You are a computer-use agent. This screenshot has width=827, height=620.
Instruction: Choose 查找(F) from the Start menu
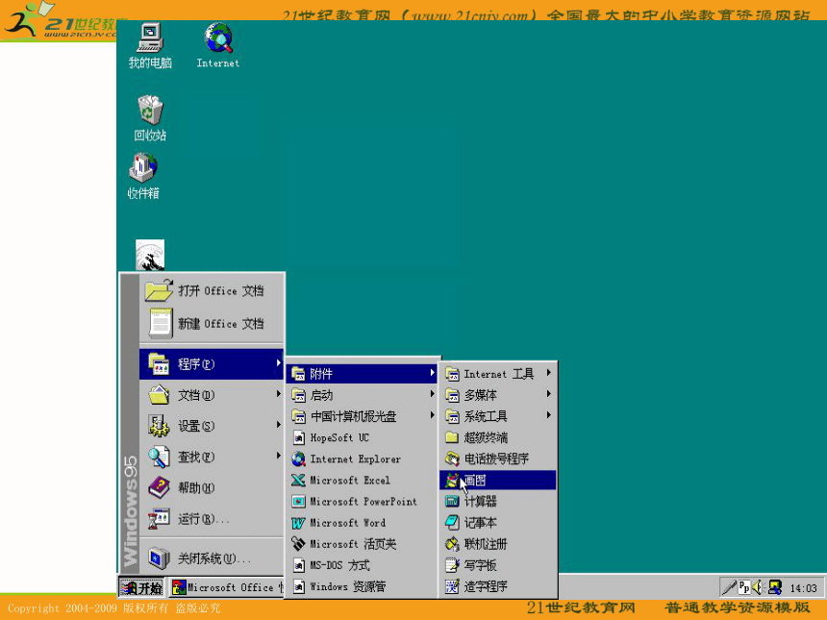click(x=212, y=457)
